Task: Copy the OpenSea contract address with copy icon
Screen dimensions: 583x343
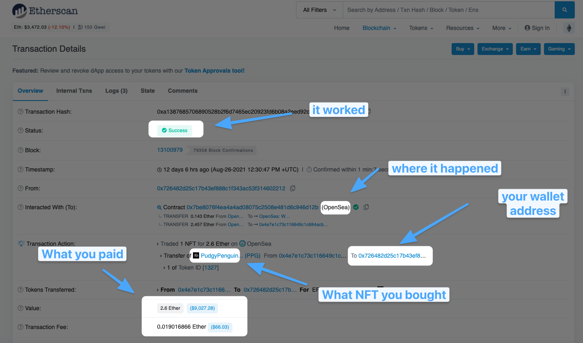Action: tap(366, 207)
